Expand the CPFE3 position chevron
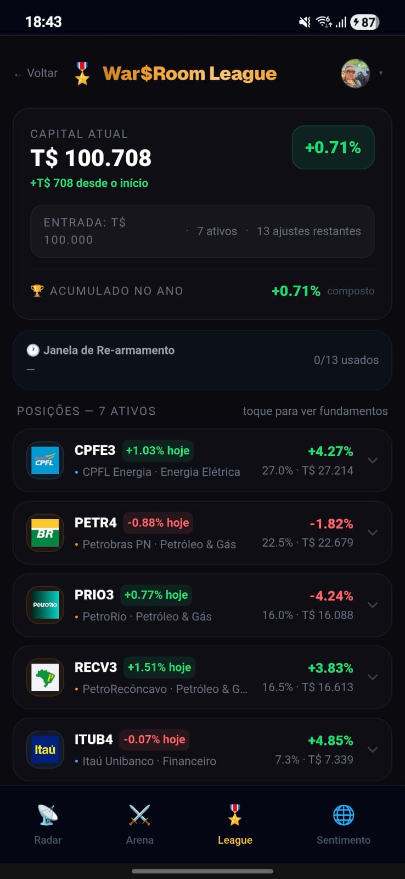Image resolution: width=405 pixels, height=879 pixels. point(373,460)
